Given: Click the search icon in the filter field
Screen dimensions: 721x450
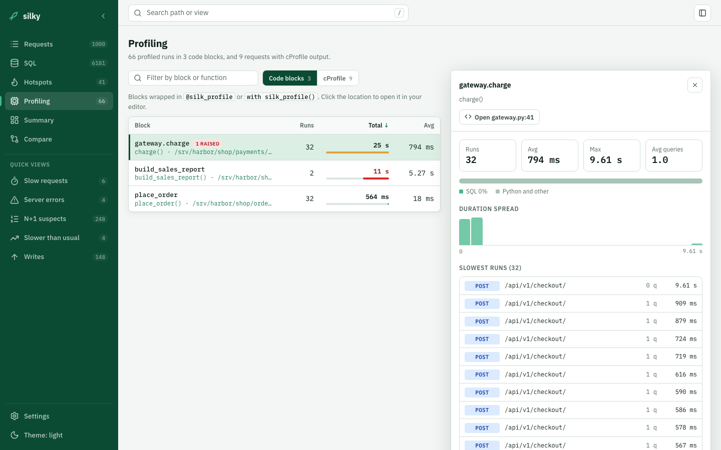Looking at the screenshot, I should coord(138,78).
